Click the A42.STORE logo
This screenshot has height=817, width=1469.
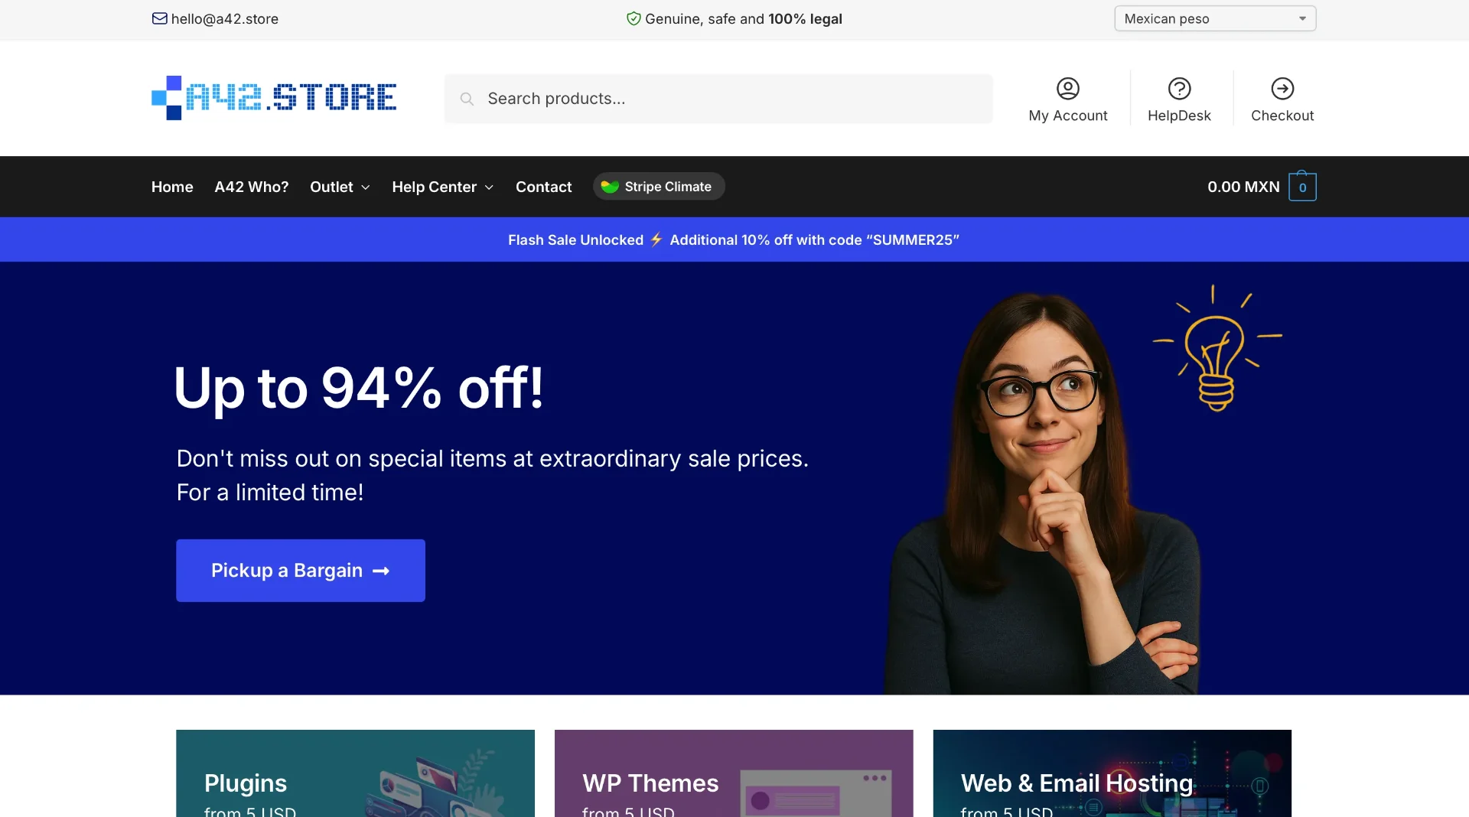click(x=274, y=98)
